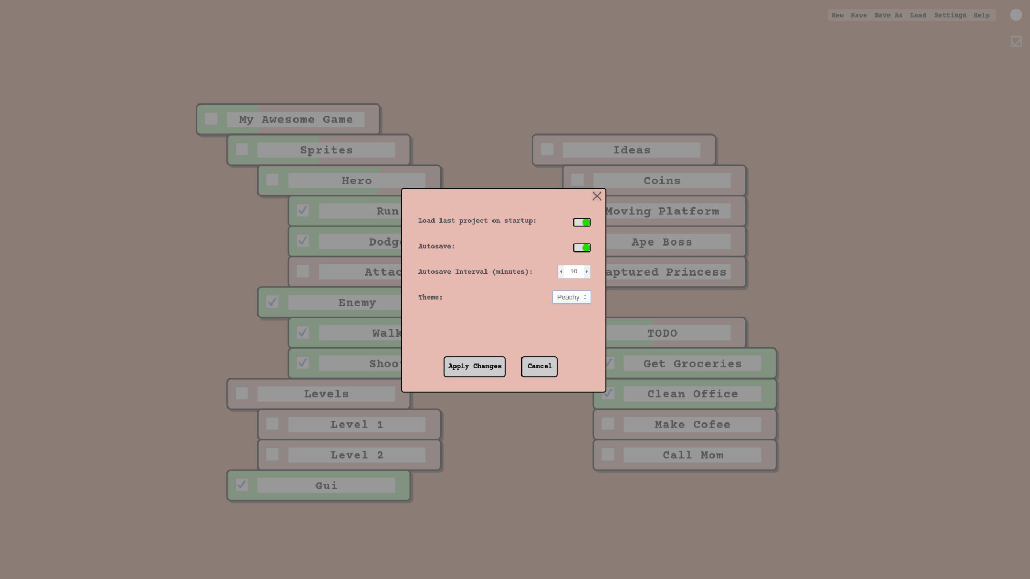
Task: Check the Run task checkmark
Action: pyautogui.click(x=303, y=210)
